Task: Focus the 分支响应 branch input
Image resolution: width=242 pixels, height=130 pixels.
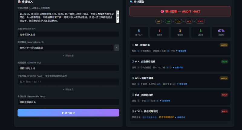Action: coord(68,82)
